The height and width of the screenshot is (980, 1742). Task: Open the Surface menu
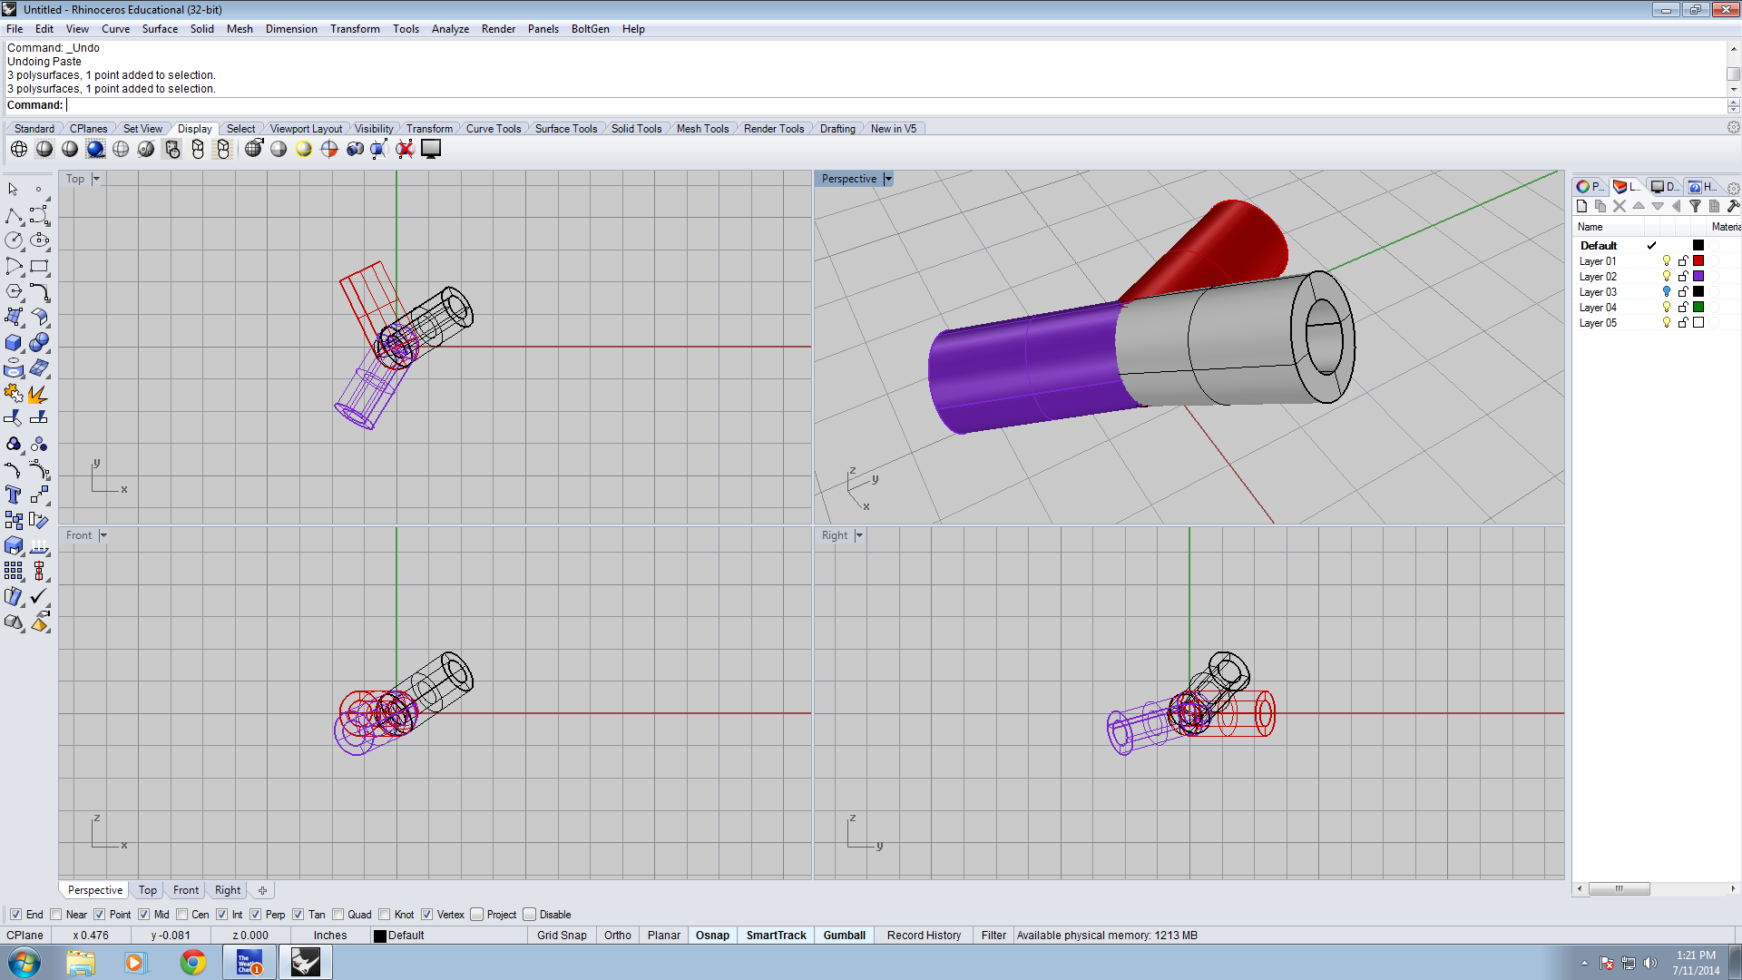160,29
